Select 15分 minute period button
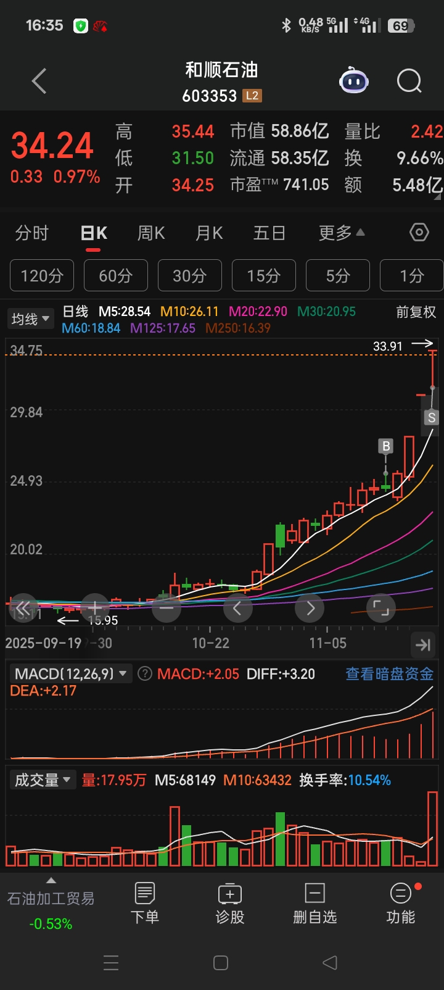444x990 pixels. (x=264, y=275)
